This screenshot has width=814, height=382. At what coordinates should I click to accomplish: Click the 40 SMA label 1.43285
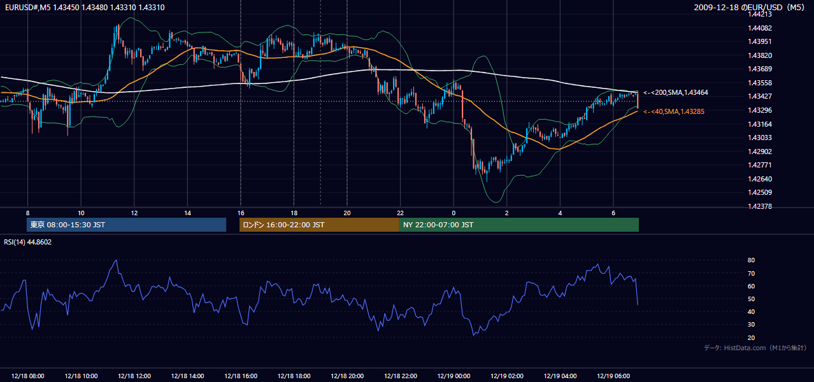tap(673, 112)
